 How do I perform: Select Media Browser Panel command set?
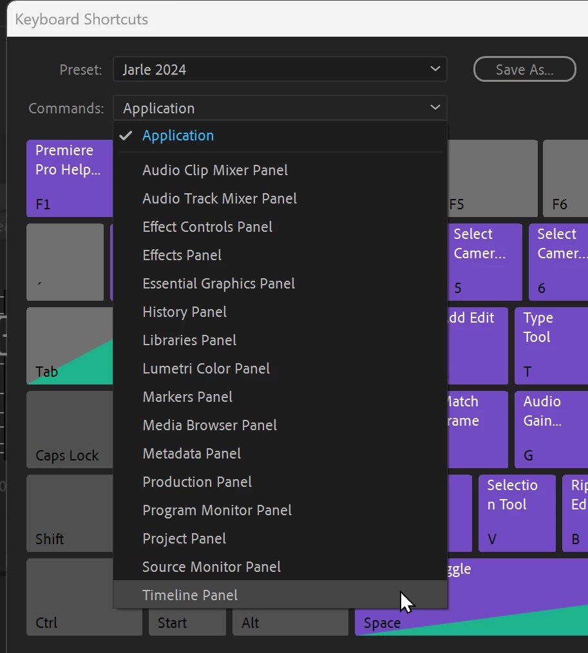280,425
